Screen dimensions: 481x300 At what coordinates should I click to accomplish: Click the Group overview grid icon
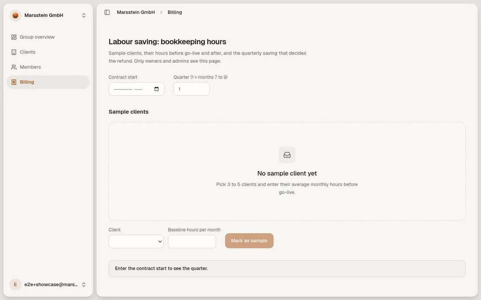click(14, 37)
